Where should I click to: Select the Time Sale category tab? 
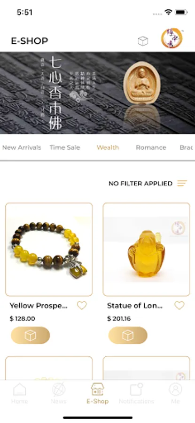coord(65,148)
